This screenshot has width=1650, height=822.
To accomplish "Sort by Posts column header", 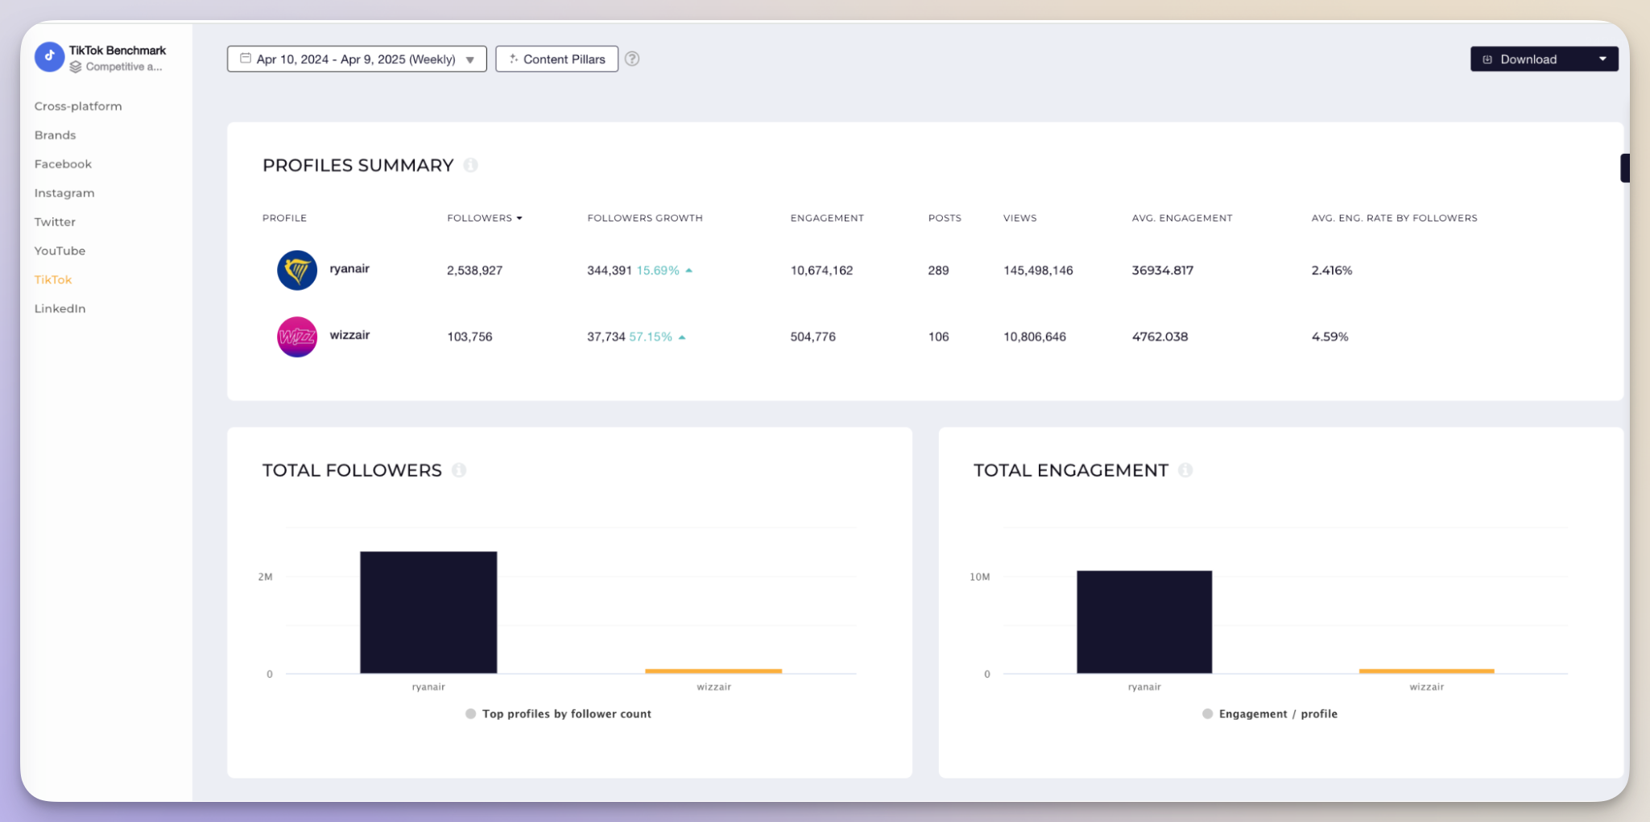I will click(x=945, y=218).
